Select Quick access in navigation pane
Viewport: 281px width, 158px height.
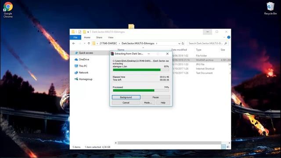[x=86, y=53]
